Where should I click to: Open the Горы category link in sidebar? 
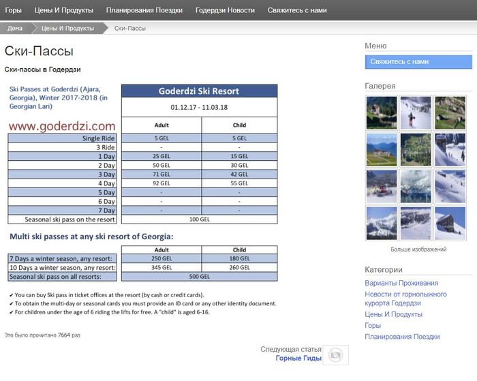[373, 326]
